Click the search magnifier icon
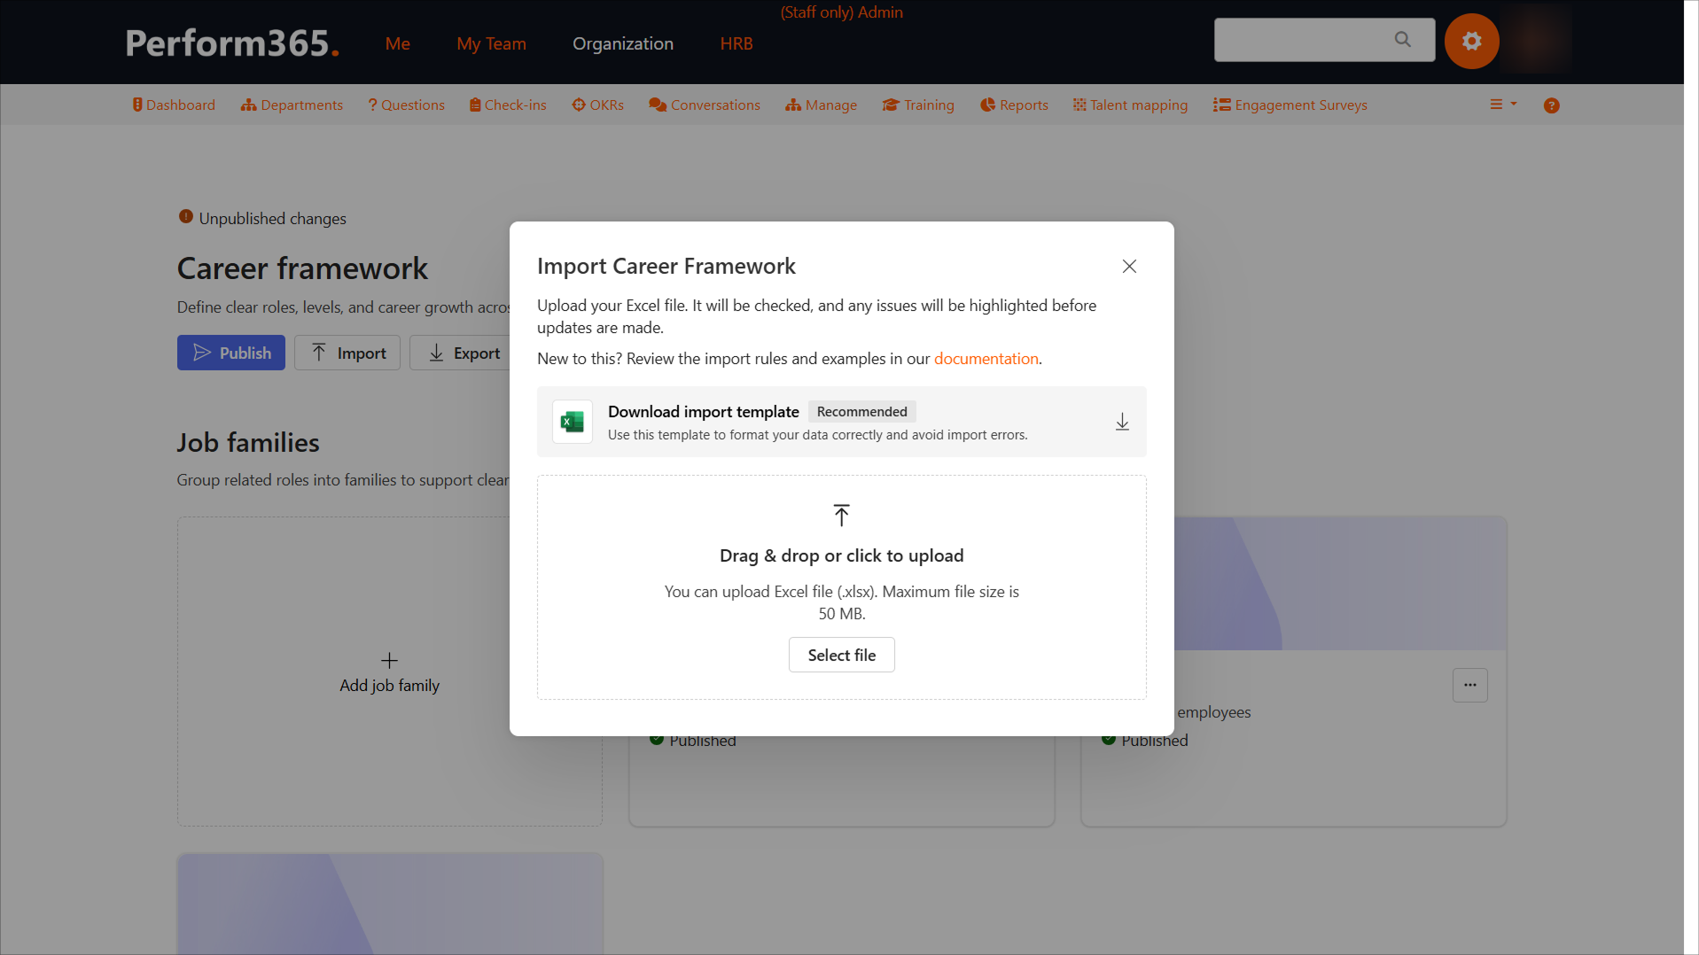1699x955 pixels. pos(1402,40)
